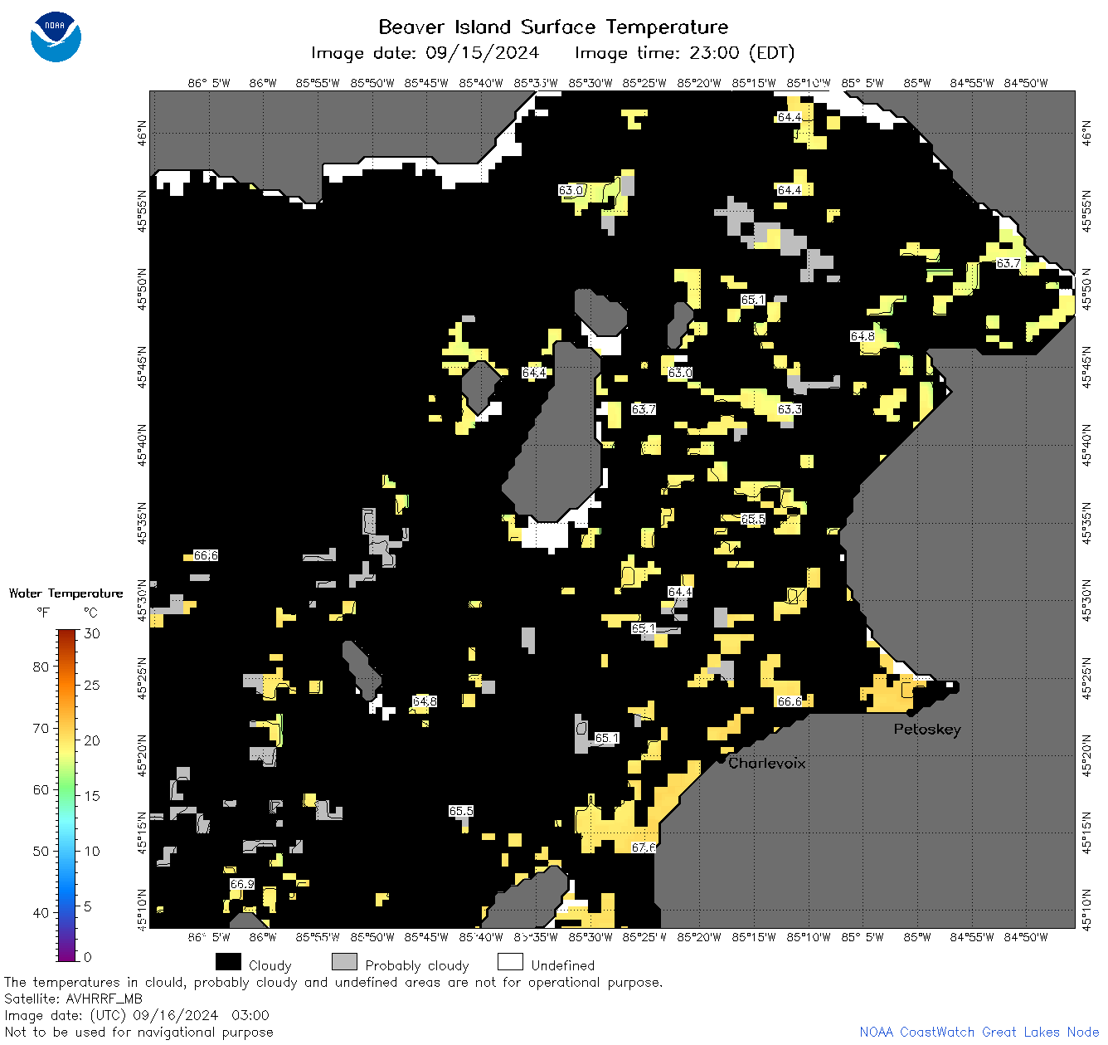Image resolution: width=1108 pixels, height=1045 pixels.
Task: Click the 40 Fahrenheit tick on the scale
Action: [x=41, y=912]
